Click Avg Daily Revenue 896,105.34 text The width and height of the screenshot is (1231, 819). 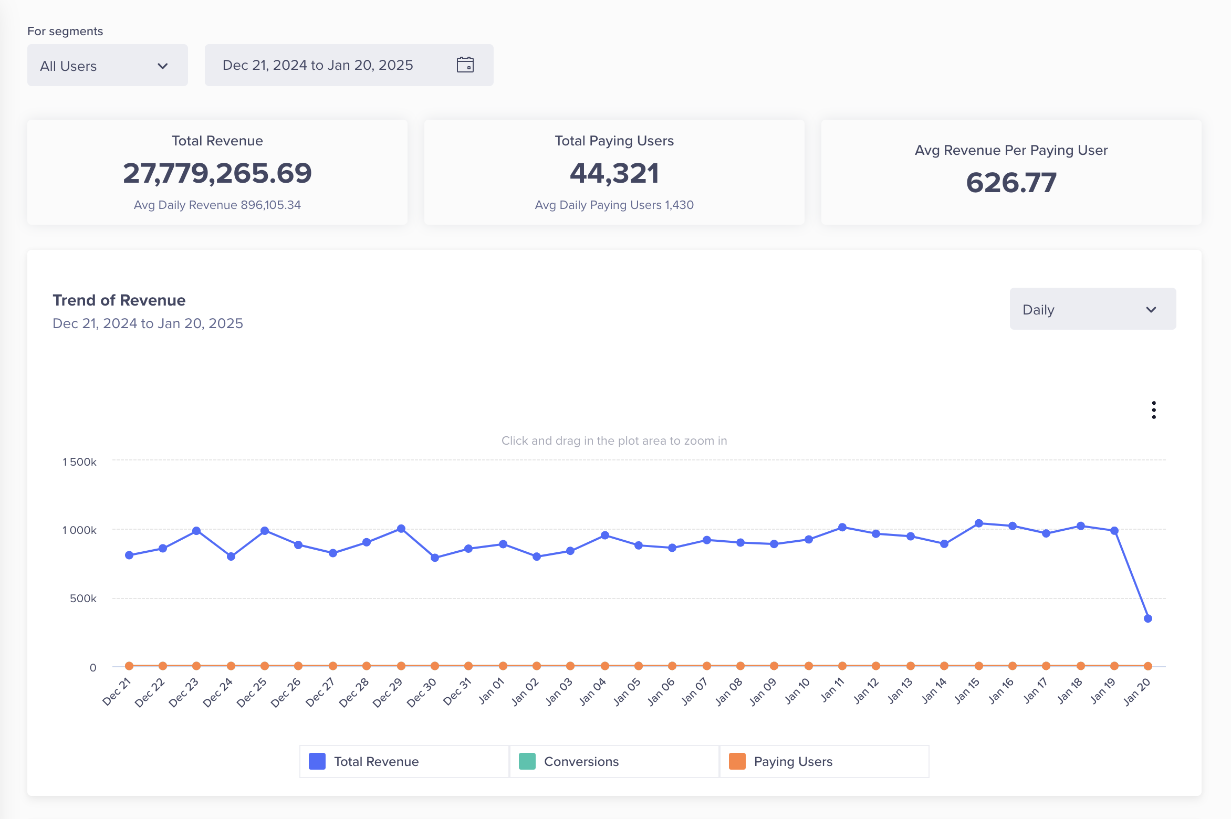(x=217, y=205)
